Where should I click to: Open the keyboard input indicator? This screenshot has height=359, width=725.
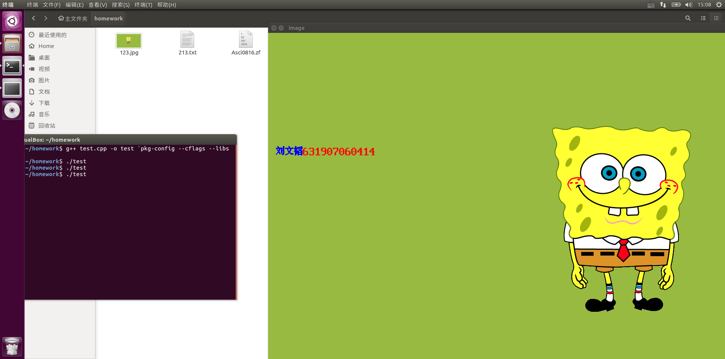coord(651,5)
